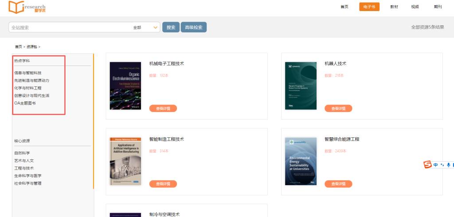
Task: Click 查看详情 for 机器人技术
Action: point(338,108)
